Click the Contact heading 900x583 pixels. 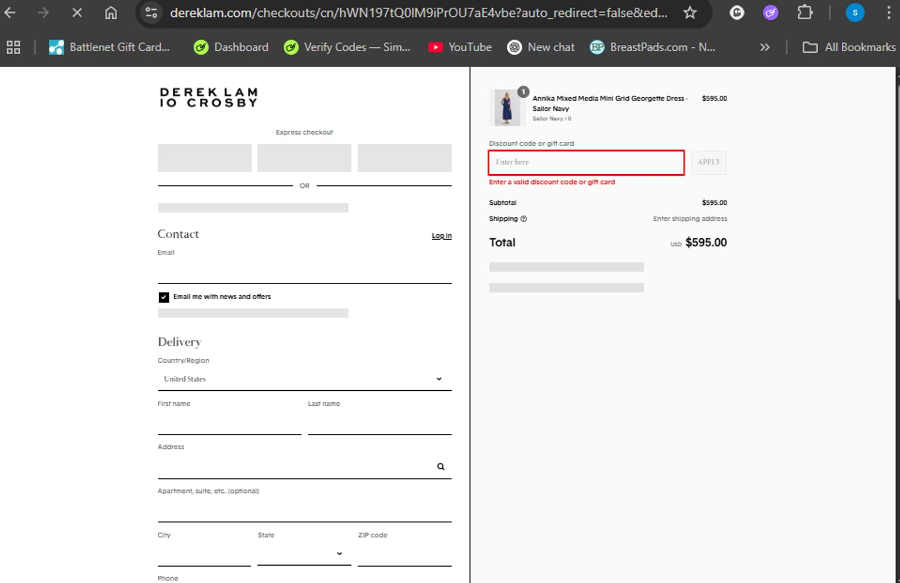pyautogui.click(x=178, y=234)
